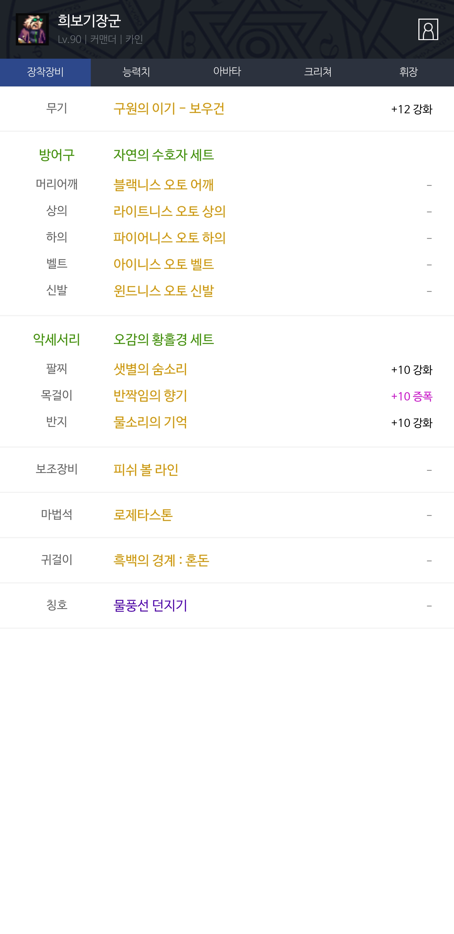Tap the 자연의 수호자 세트 armor set name

coord(163,155)
